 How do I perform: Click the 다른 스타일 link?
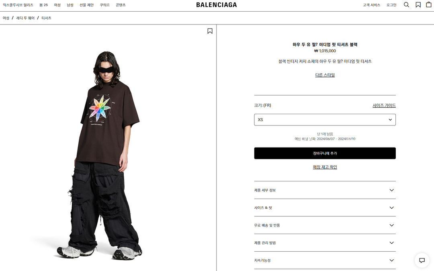[x=325, y=75]
